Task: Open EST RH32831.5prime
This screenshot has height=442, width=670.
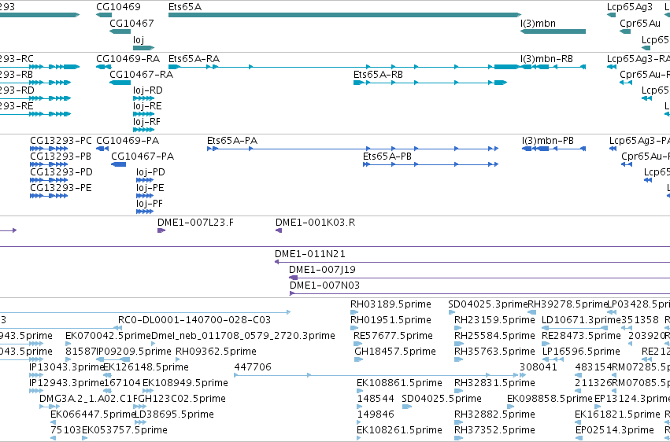Action: click(494, 383)
